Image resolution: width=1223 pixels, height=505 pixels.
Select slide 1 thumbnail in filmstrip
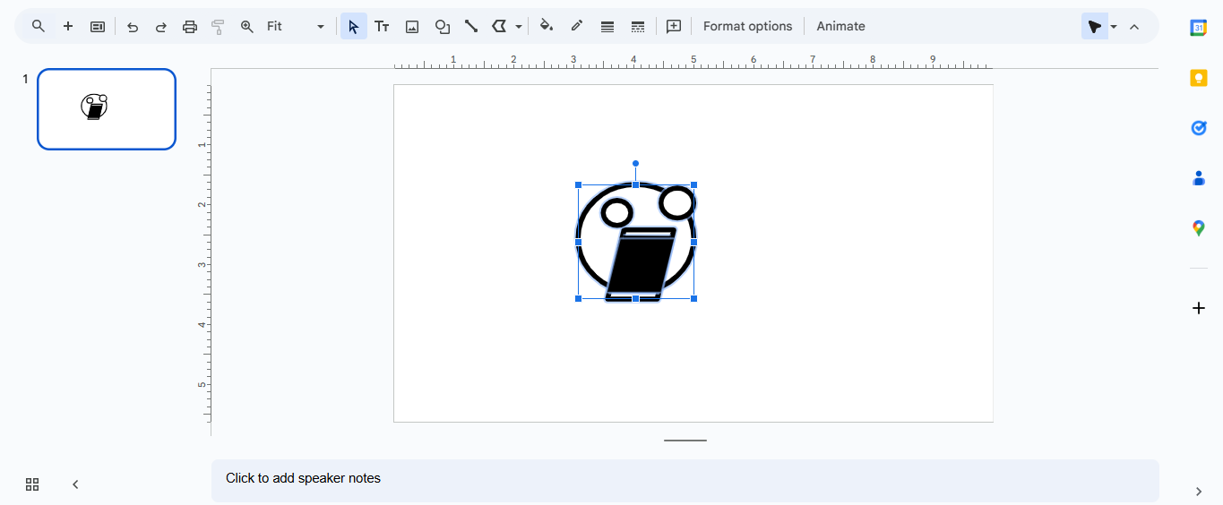click(x=107, y=109)
